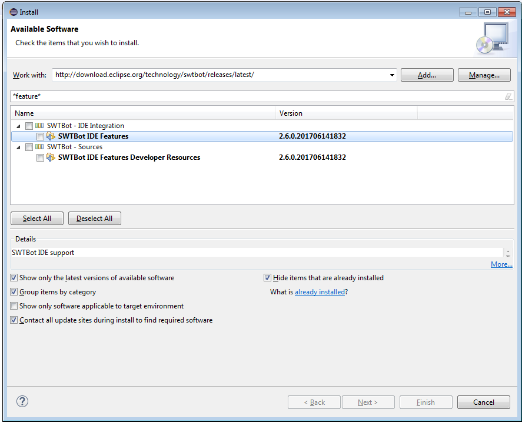Viewport: 522px width, 423px height.
Task: Toggle Show only the latest versions checkbox
Action: tap(14, 278)
